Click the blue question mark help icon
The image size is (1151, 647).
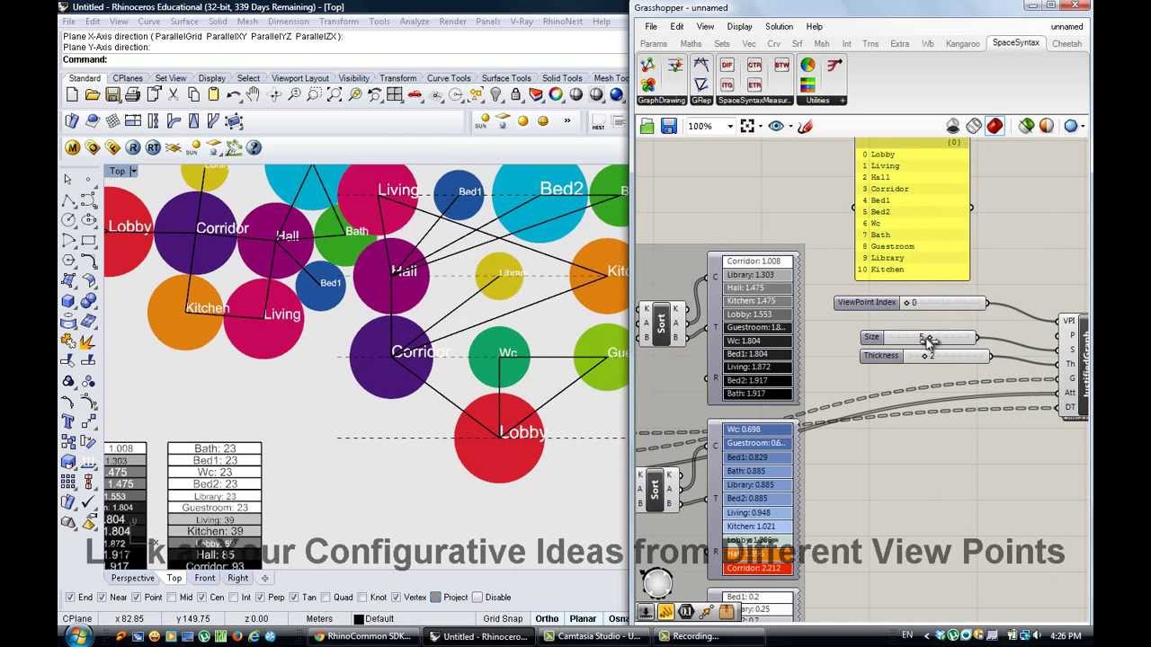254,147
